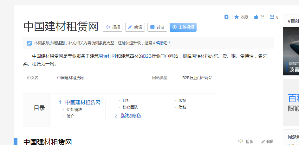Click the section 播报 text link
The height and width of the screenshot is (145, 299).
point(250,142)
